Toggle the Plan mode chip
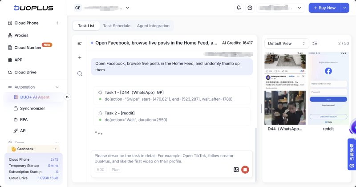Viewport: 356px width, 187px height. [x=115, y=170]
